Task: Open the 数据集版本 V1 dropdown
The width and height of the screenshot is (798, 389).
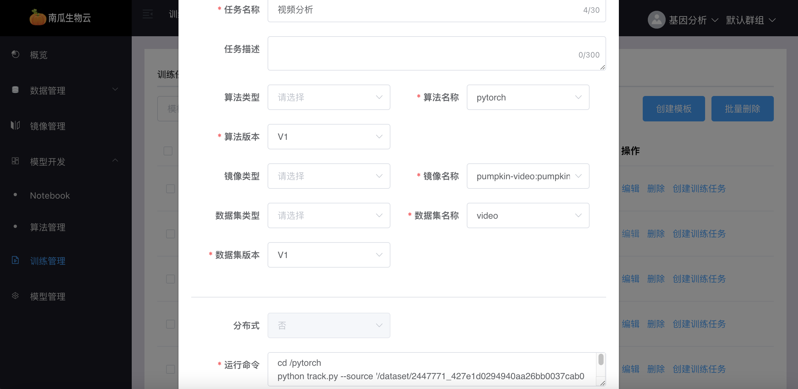Action: click(329, 255)
